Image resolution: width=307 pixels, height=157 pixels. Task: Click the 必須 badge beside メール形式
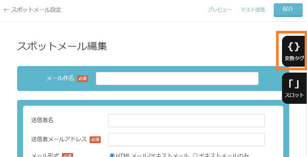click(x=67, y=156)
